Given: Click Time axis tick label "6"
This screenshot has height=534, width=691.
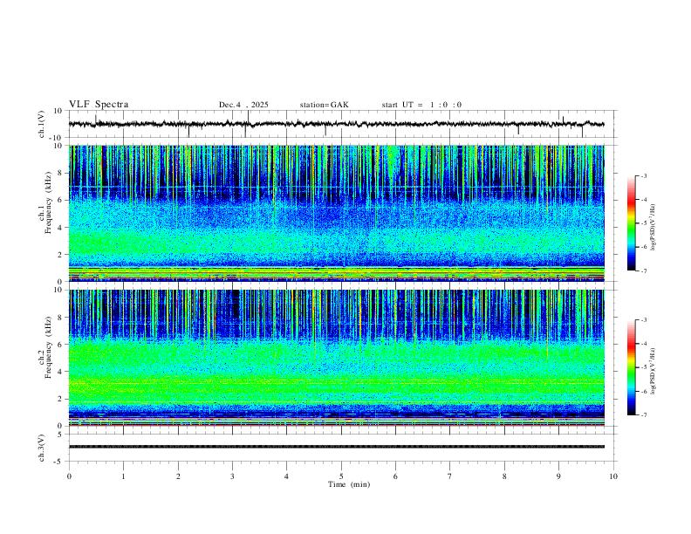Looking at the screenshot, I should [x=395, y=476].
